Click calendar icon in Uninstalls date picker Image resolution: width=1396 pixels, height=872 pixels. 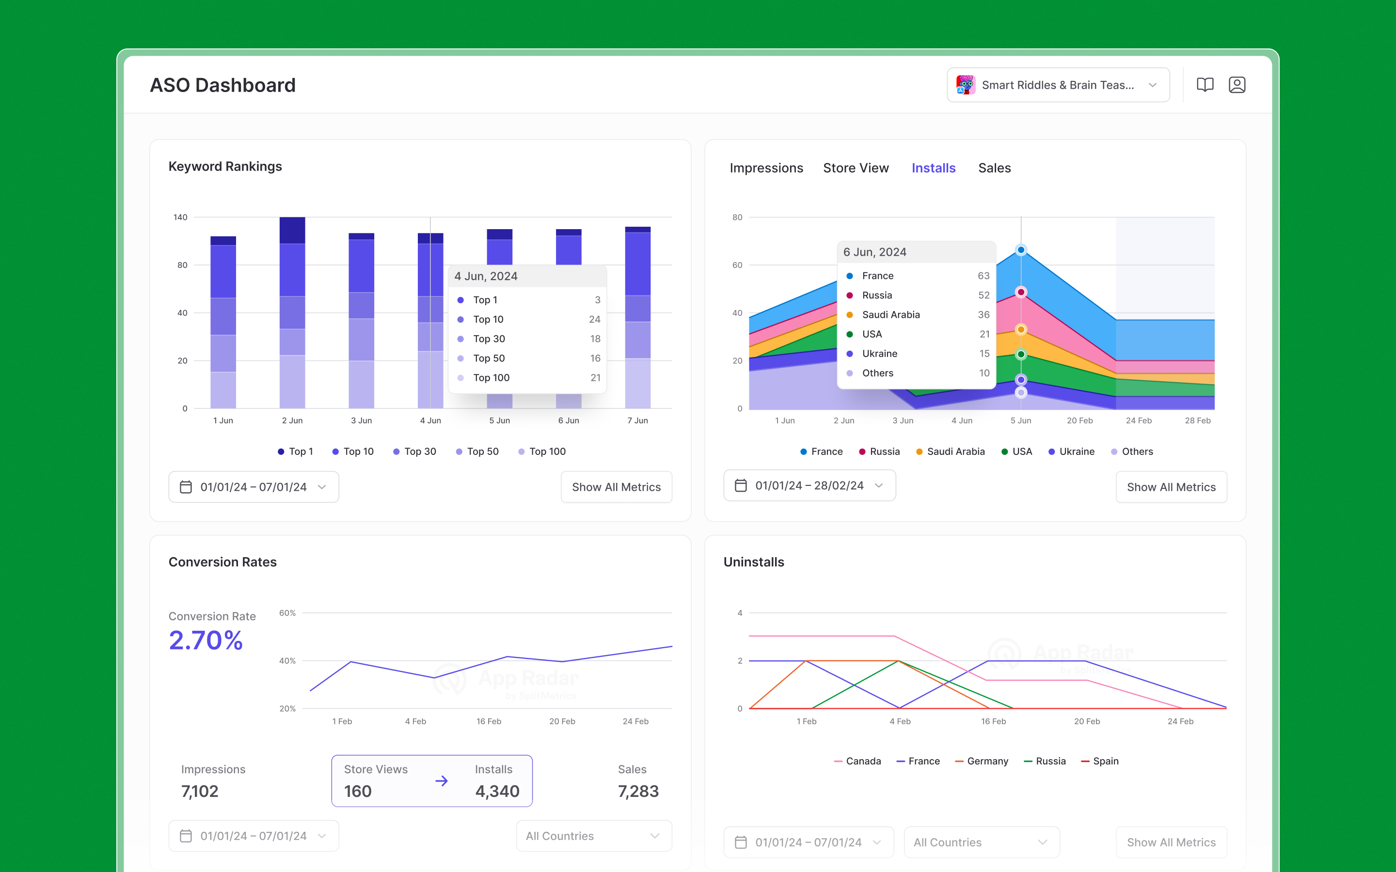click(741, 842)
